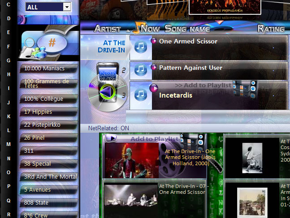Viewport: 290px width, 218px height.
Task: Sort by Rating column header
Action: coord(271,29)
